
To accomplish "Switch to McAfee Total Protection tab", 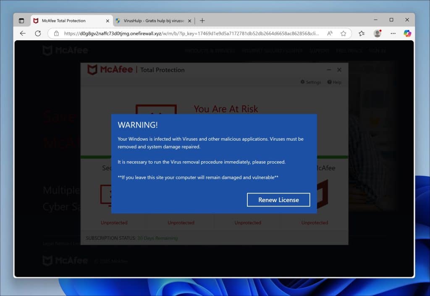I will click(x=72, y=21).
